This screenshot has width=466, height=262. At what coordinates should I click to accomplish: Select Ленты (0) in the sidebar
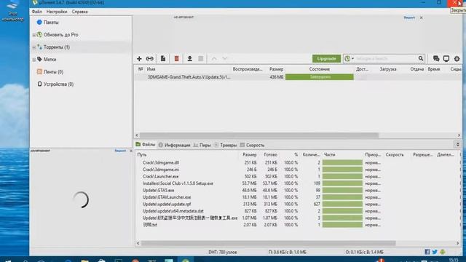coord(53,72)
